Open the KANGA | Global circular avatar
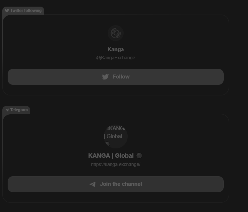This screenshot has width=248, height=212. [116, 136]
